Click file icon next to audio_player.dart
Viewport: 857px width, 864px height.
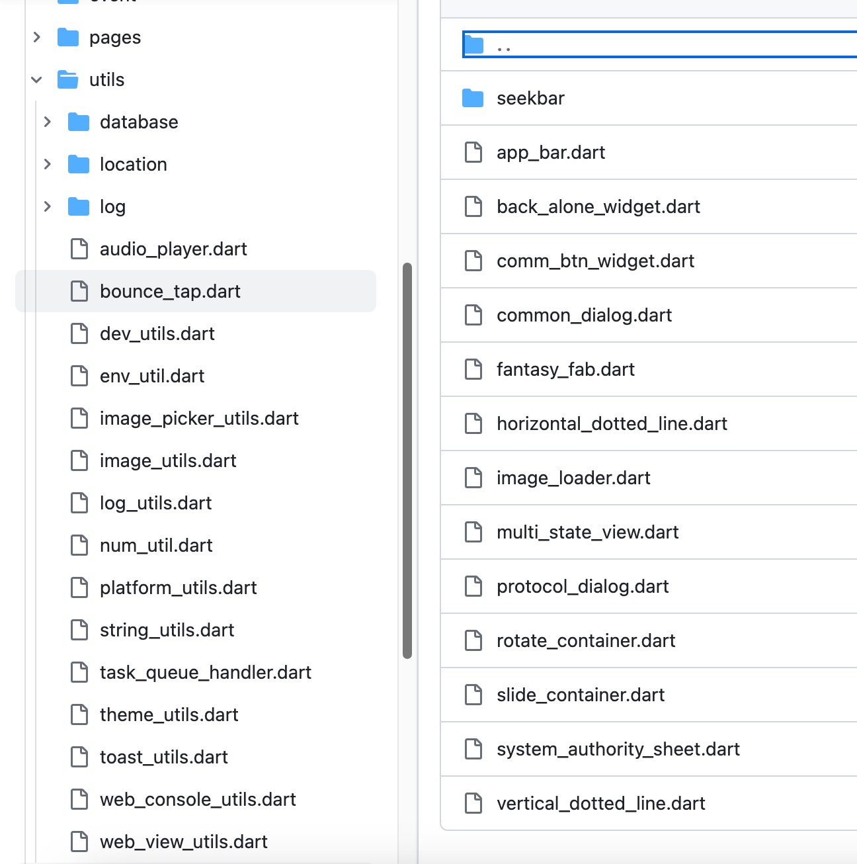79,249
